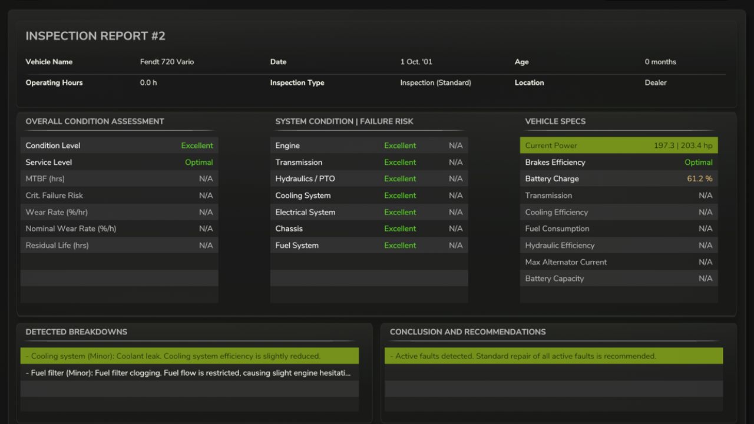Click the Fuel System condition row

[x=369, y=245]
